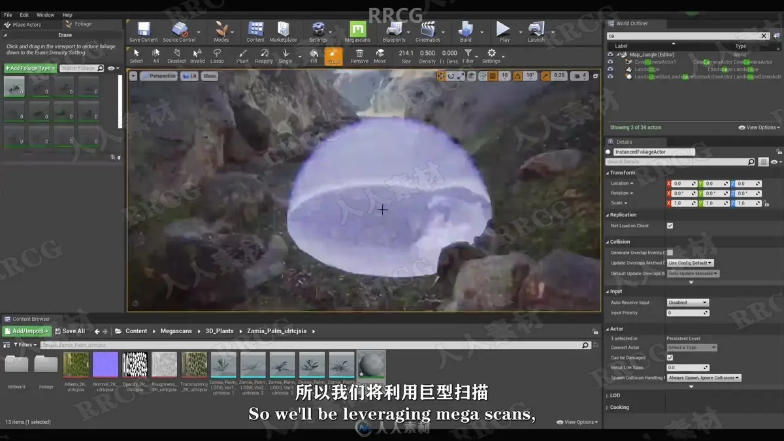Click the Build toolbar icon
The image size is (784, 441).
coord(465,31)
